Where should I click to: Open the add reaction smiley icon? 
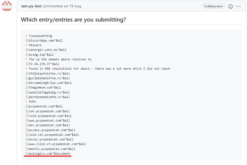[x=230, y=7]
